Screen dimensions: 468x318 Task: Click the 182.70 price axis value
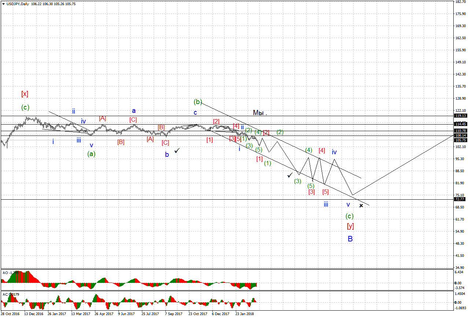(460, 2)
